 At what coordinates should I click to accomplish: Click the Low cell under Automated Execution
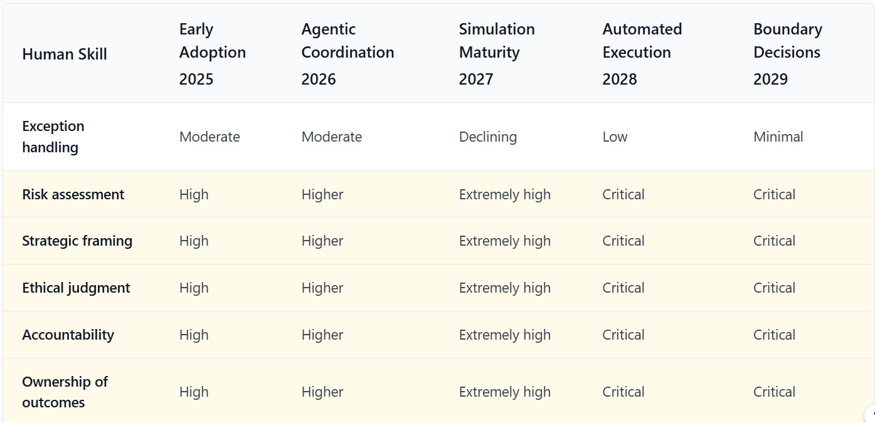tap(615, 137)
